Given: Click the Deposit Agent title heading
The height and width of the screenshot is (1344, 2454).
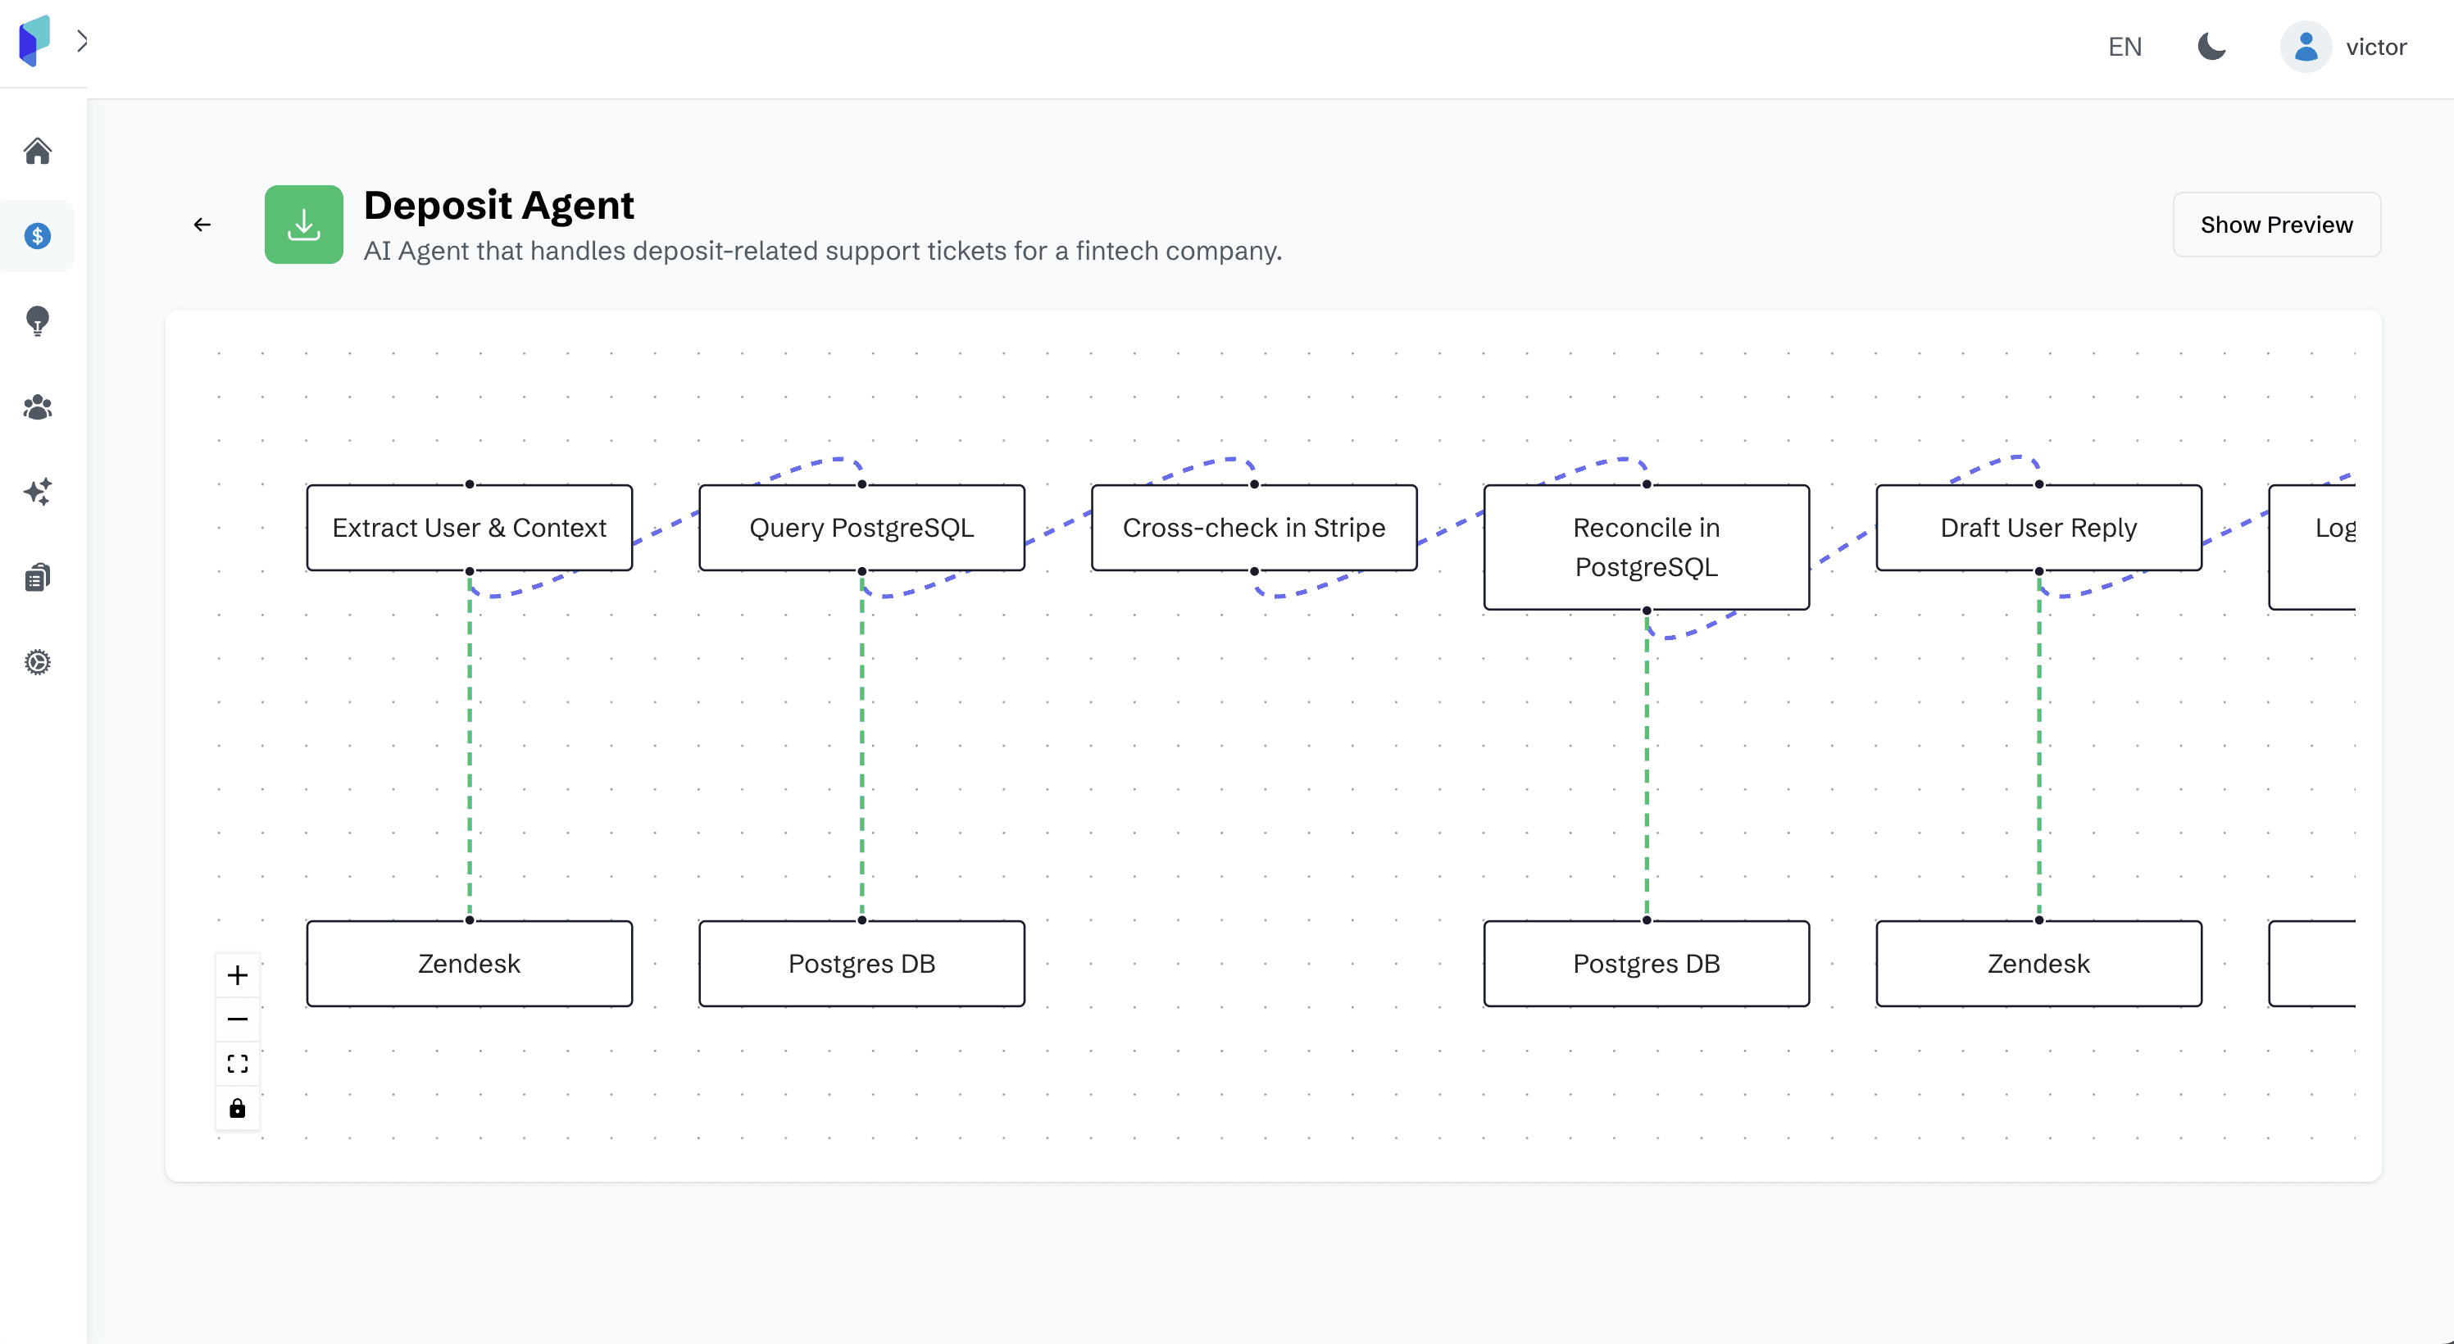Looking at the screenshot, I should click(498, 205).
